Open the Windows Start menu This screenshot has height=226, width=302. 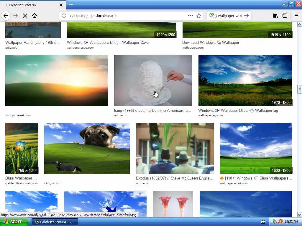click(x=14, y=222)
